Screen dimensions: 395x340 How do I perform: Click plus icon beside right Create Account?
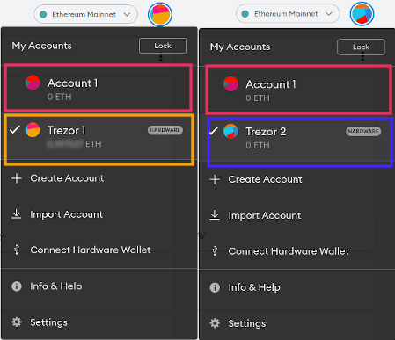tap(215, 179)
